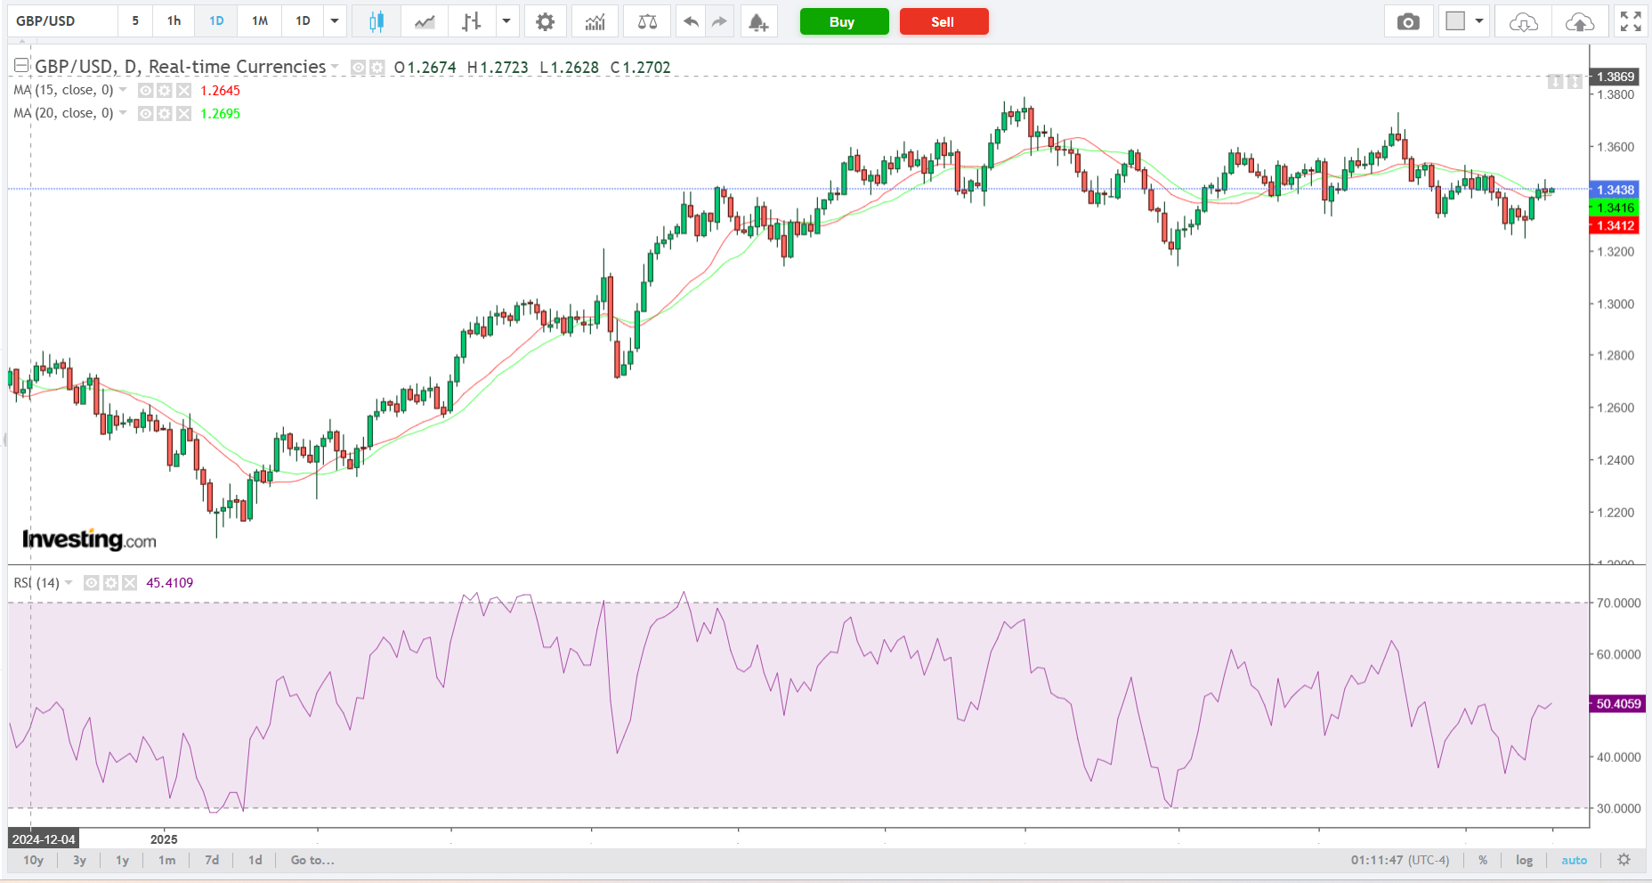Enter fullscreen mode
The image size is (1652, 883).
(x=1631, y=21)
